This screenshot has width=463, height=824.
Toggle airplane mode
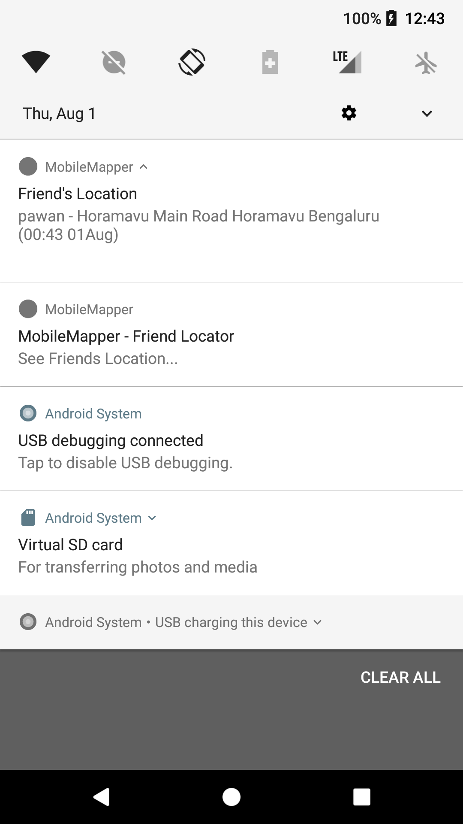(x=427, y=62)
